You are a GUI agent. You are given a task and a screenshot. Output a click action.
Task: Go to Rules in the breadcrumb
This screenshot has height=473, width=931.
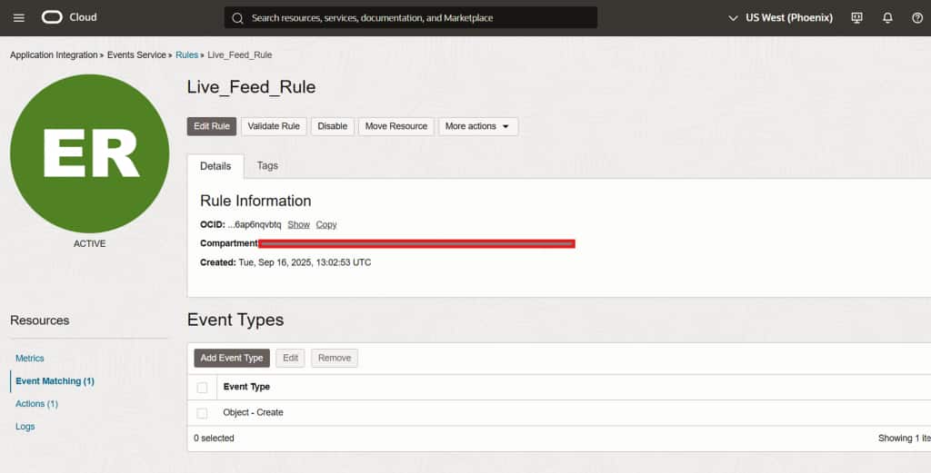(x=186, y=55)
